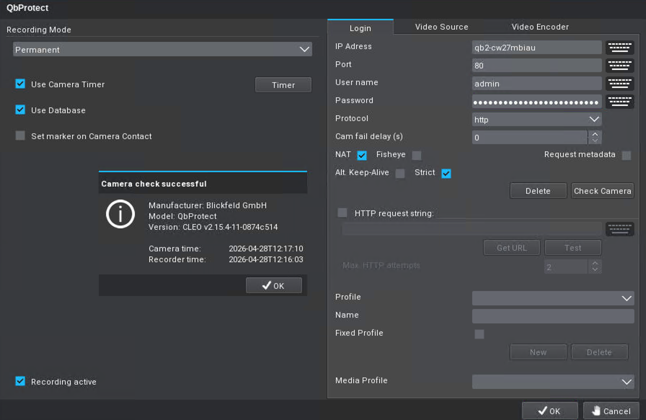Open on-screen keyboard for HTTP request string
646x420 pixels.
pos(620,229)
